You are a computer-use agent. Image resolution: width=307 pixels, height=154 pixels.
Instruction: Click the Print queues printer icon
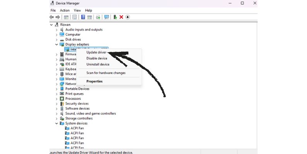pyautogui.click(x=62, y=94)
